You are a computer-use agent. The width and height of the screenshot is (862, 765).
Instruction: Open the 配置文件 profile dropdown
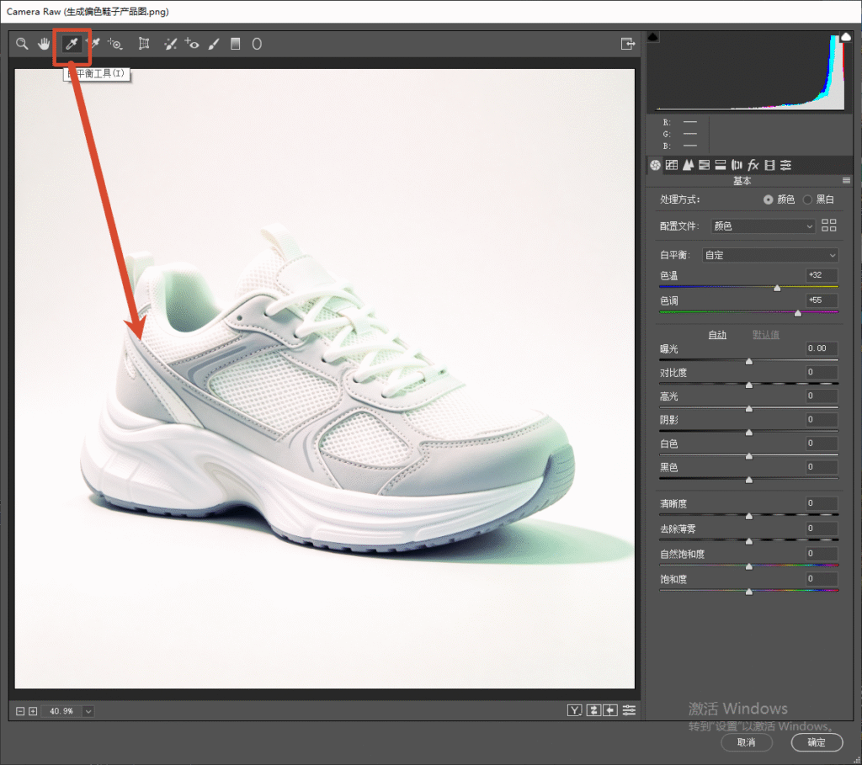click(763, 226)
